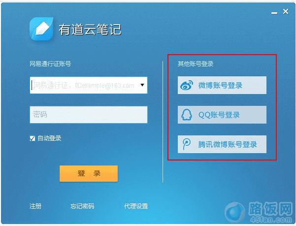Select 腾讯微博账号登录 button
Viewport: 296px width, 226px height.
coord(222,144)
